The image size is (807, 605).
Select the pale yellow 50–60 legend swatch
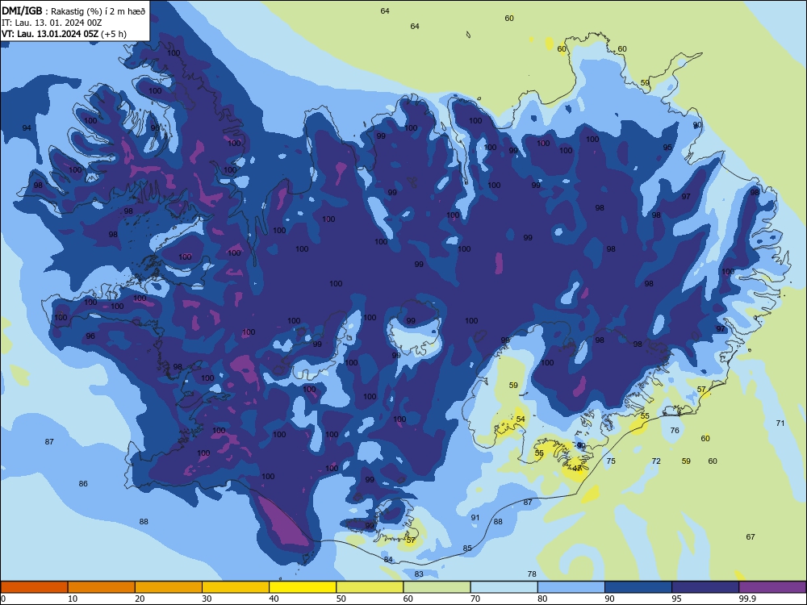coord(370,587)
